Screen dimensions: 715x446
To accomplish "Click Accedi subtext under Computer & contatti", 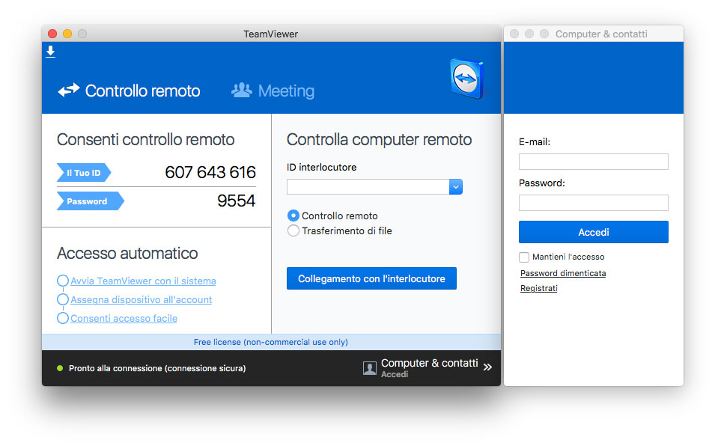I will [395, 374].
